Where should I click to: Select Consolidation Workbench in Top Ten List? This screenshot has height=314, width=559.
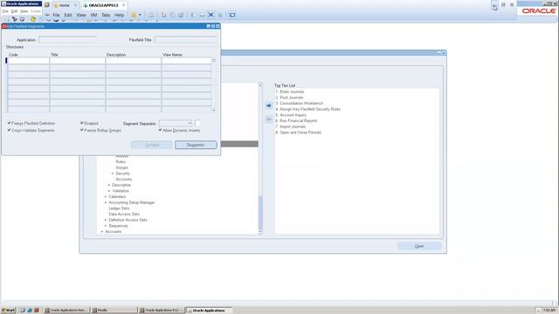[x=300, y=103]
